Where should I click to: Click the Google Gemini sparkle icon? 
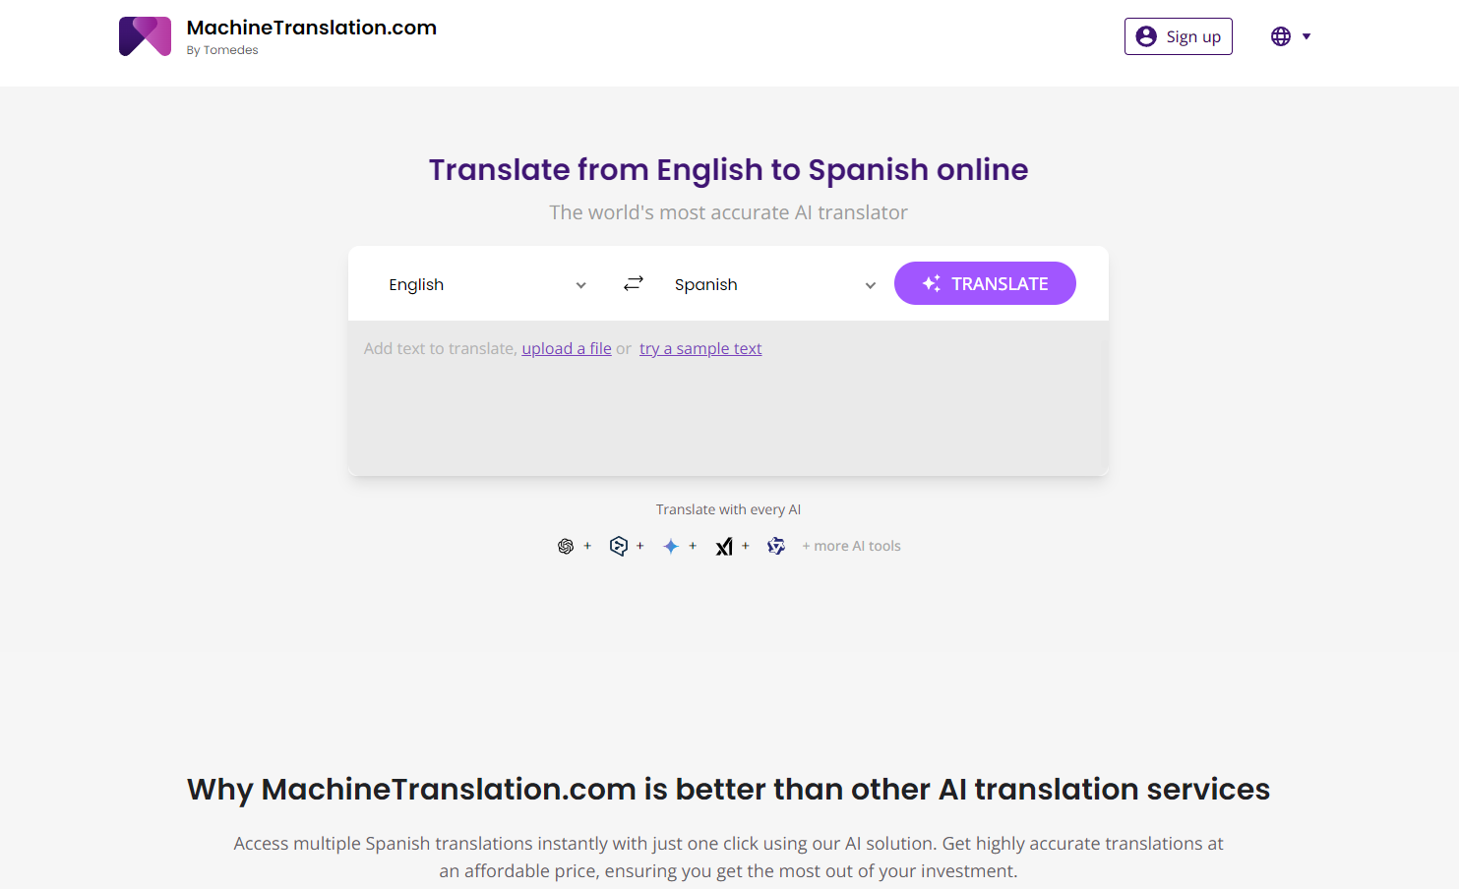click(671, 546)
